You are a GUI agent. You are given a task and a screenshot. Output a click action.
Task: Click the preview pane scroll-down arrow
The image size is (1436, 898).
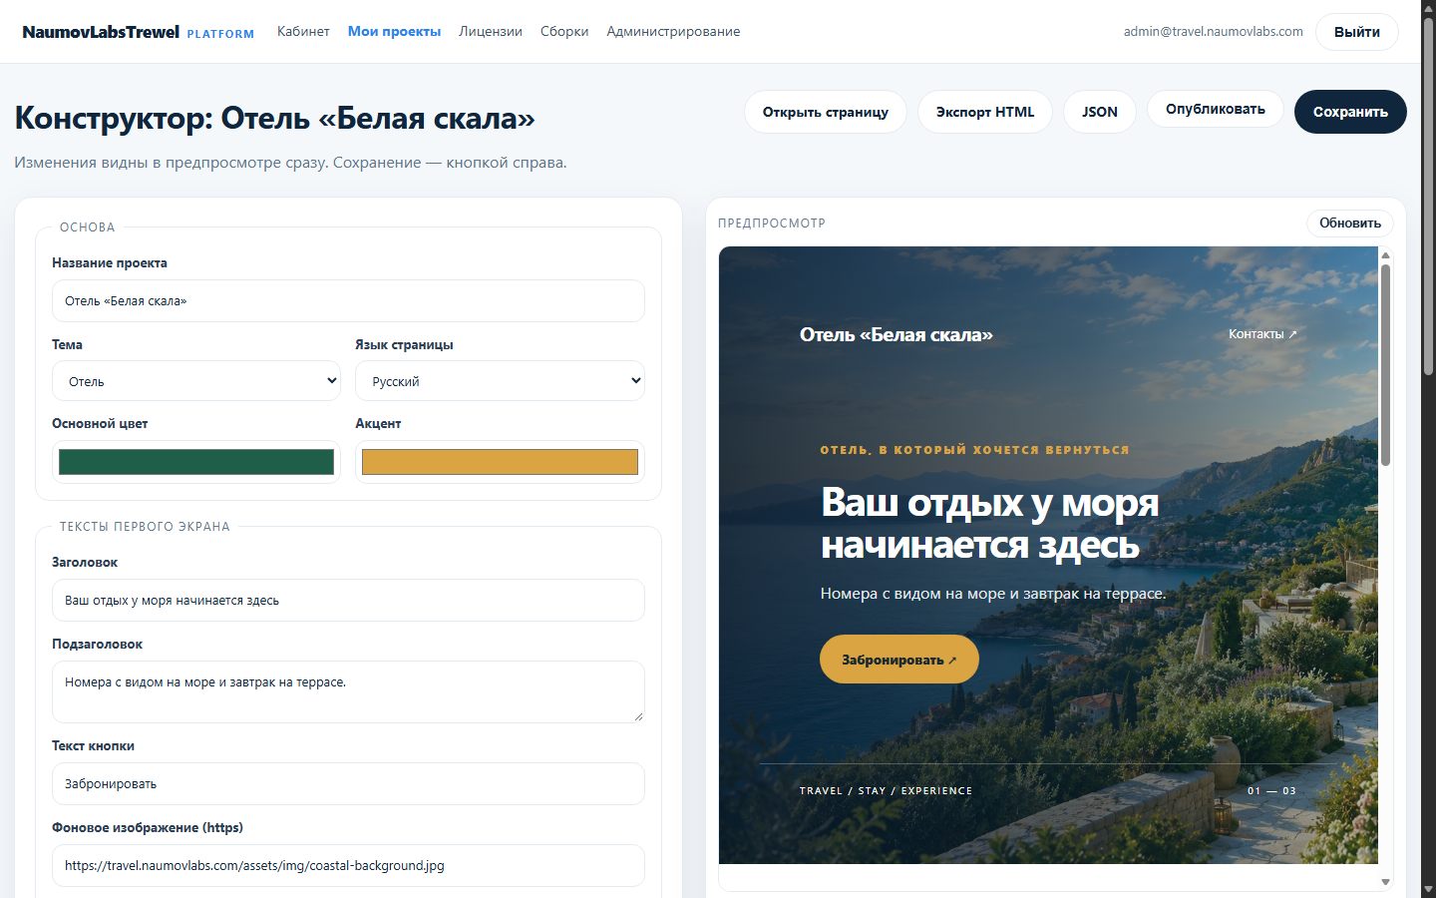point(1385,882)
